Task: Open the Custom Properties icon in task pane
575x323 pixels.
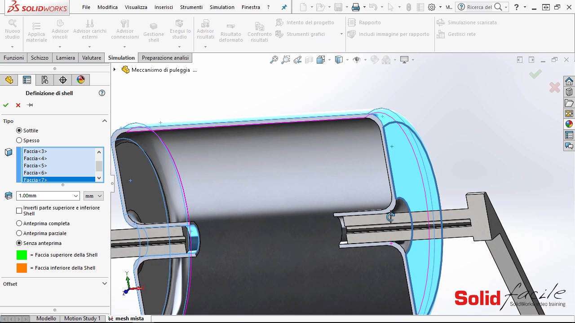Action: tap(569, 135)
